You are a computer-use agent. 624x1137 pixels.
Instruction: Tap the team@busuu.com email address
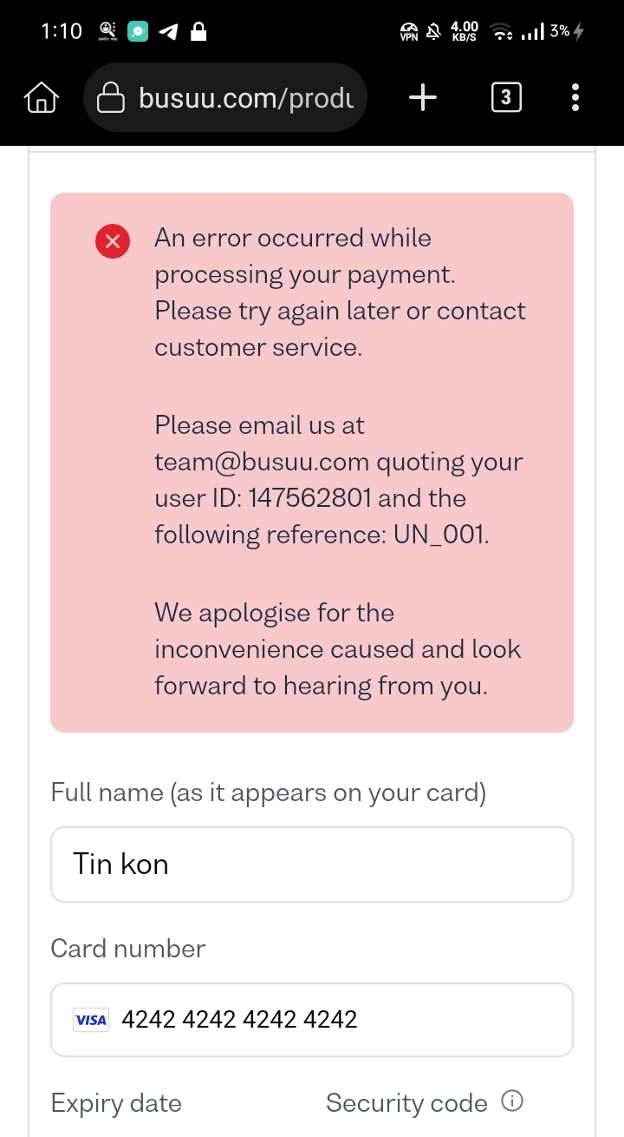pyautogui.click(x=262, y=462)
